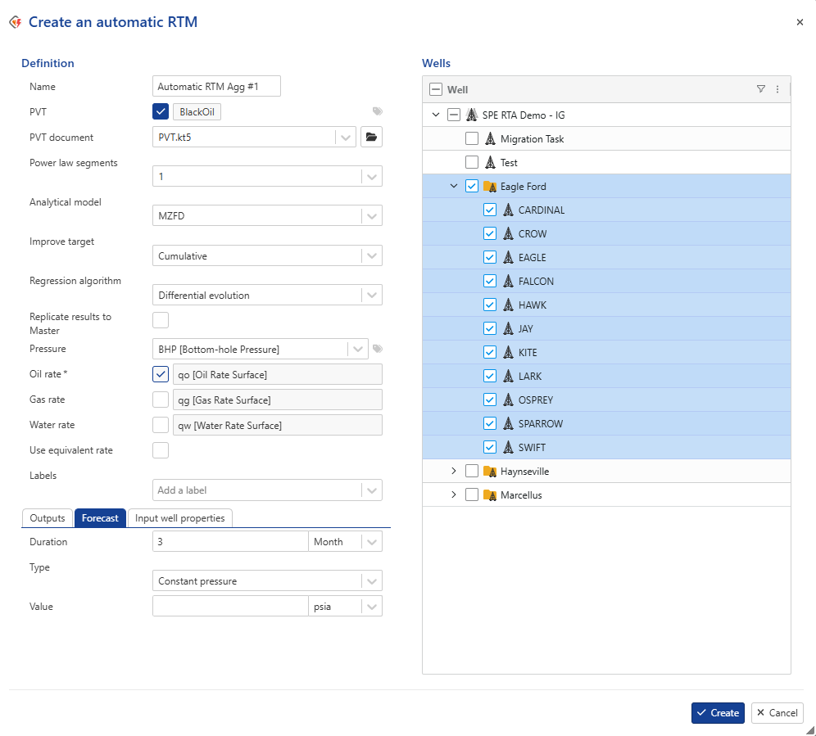Click the Eagle Ford folder icon
This screenshot has height=736, width=816.
[490, 187]
